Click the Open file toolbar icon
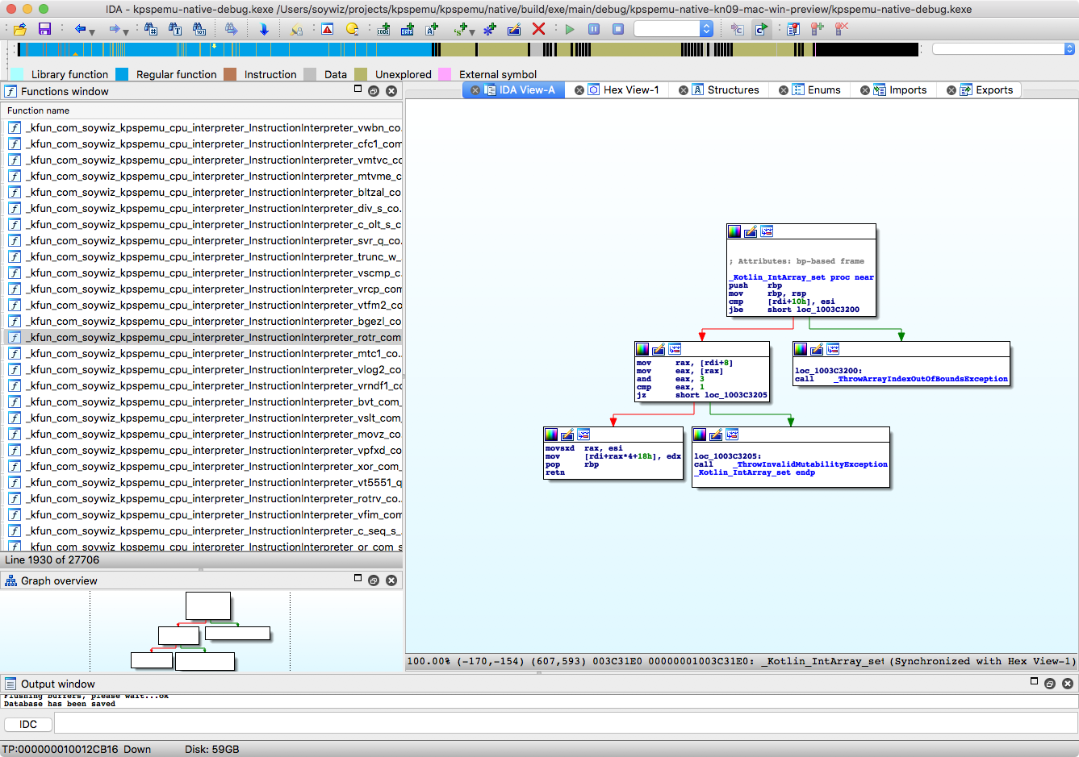The height and width of the screenshot is (757, 1079). [20, 29]
